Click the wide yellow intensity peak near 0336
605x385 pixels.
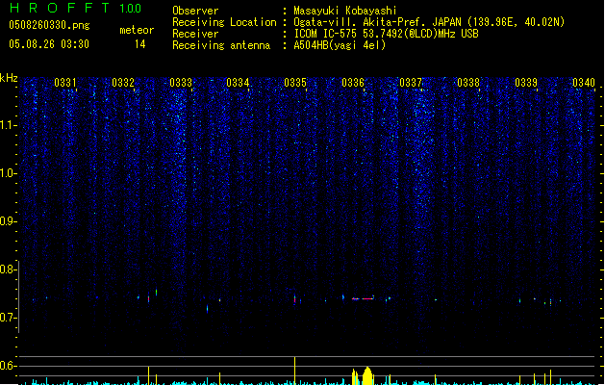pos(366,375)
